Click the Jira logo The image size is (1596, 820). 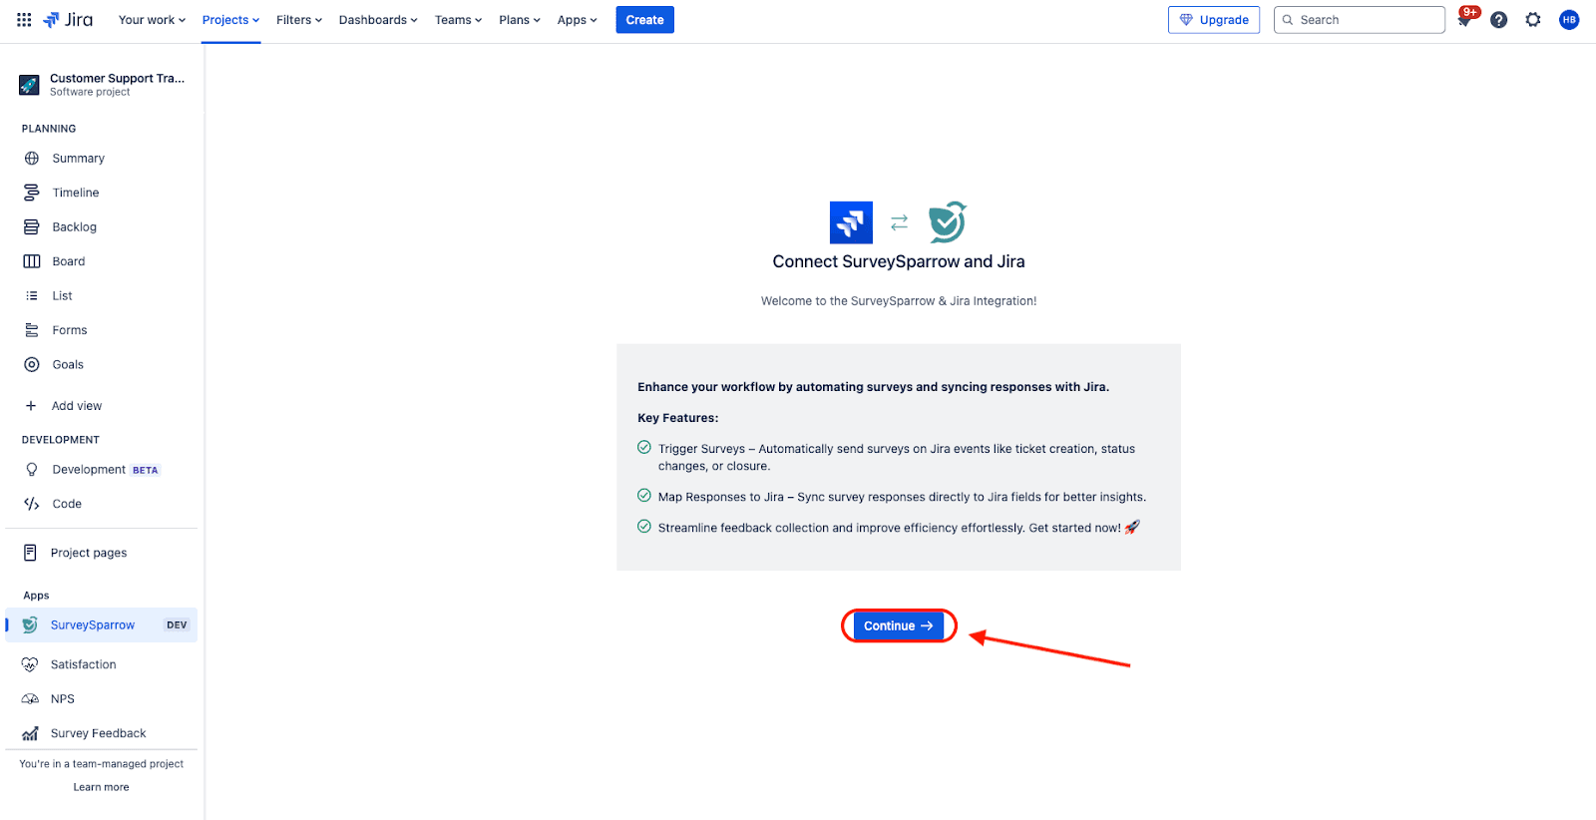[x=68, y=20]
